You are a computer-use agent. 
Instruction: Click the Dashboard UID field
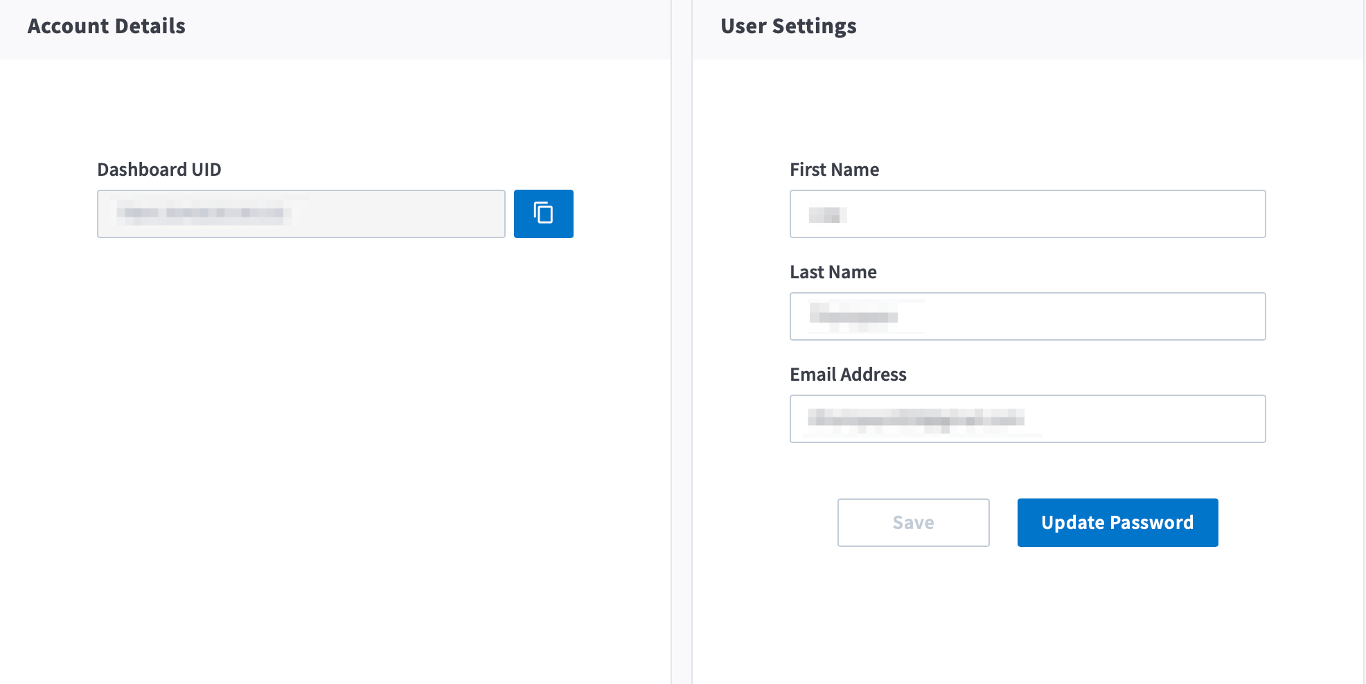pyautogui.click(x=301, y=214)
